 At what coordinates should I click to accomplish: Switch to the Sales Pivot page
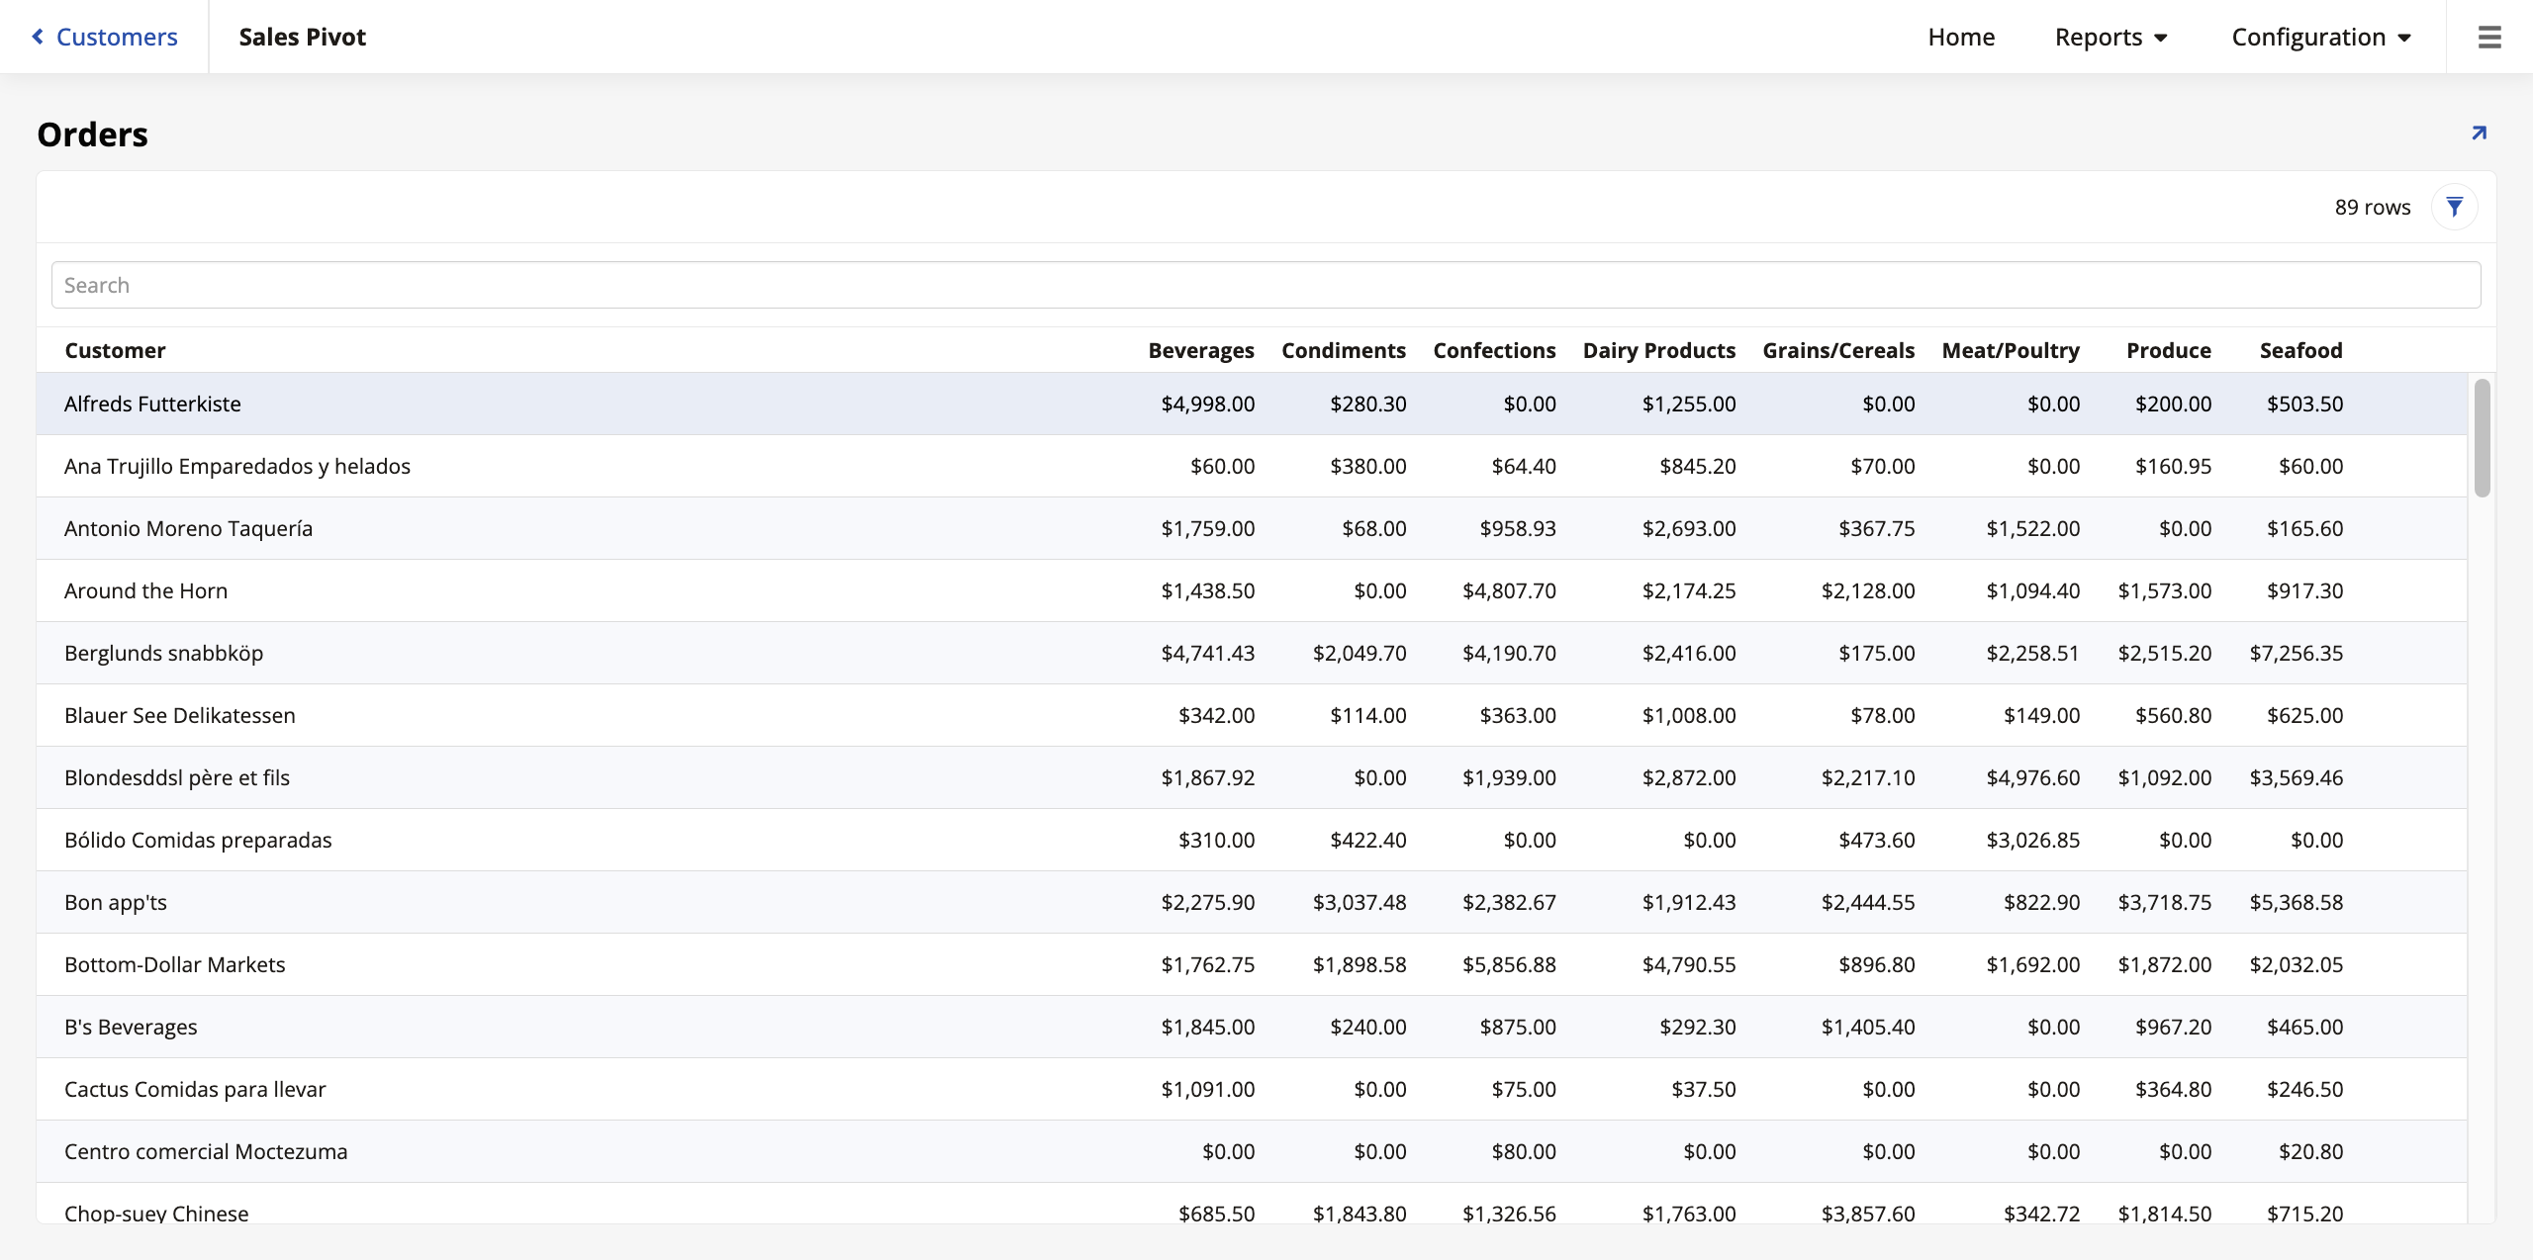point(302,37)
